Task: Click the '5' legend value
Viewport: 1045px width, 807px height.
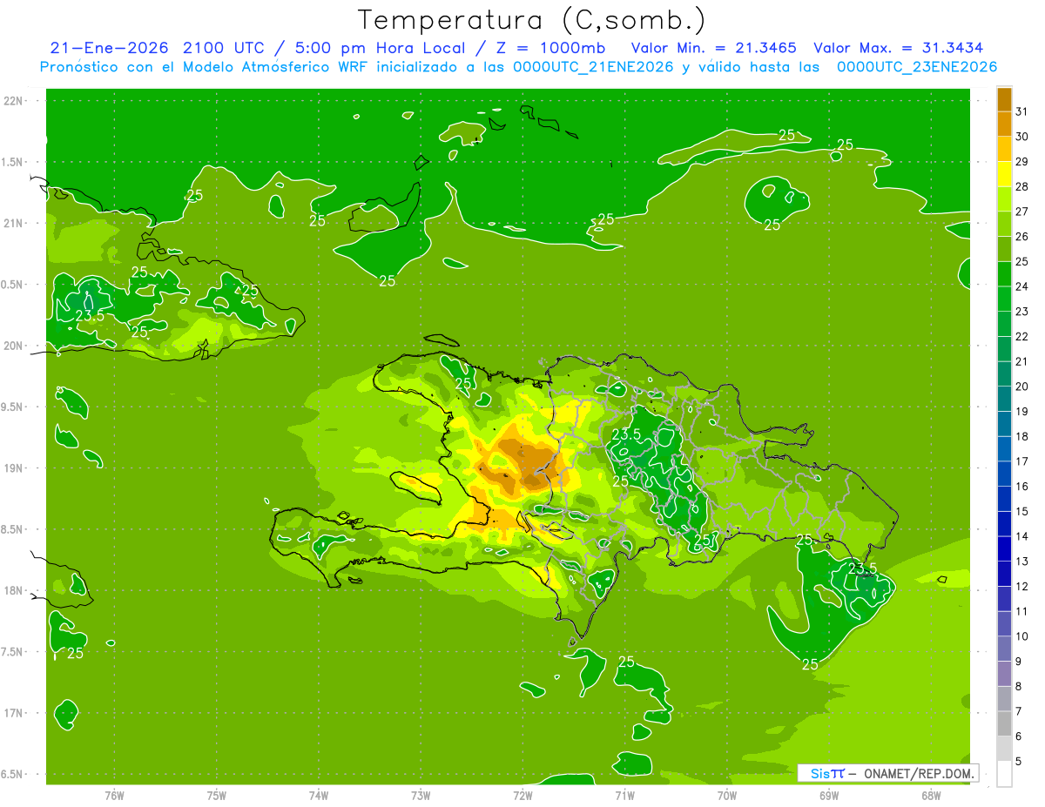Action: (1018, 762)
